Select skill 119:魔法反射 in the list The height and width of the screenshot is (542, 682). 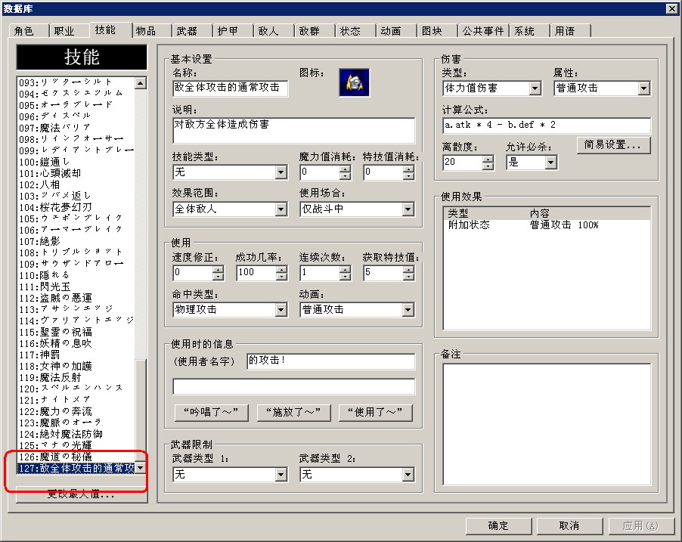click(x=76, y=377)
